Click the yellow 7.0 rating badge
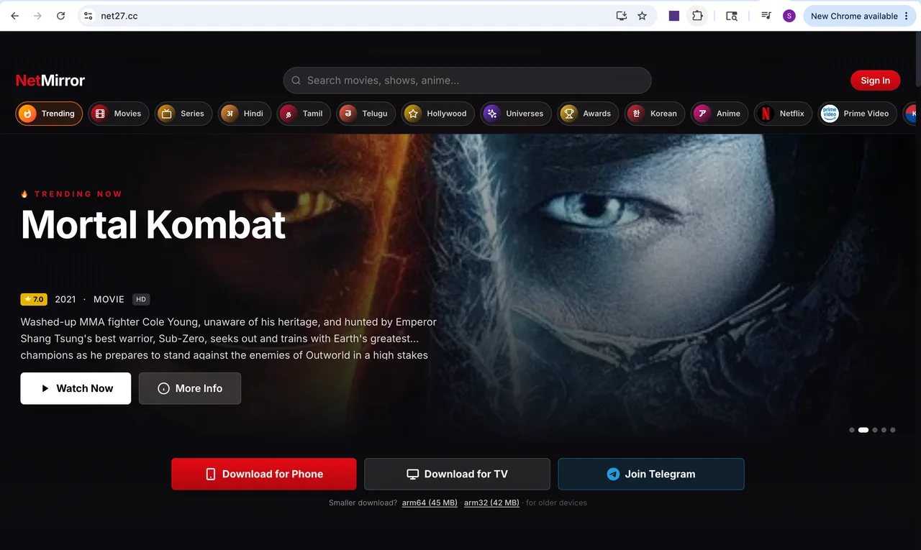 coord(34,299)
